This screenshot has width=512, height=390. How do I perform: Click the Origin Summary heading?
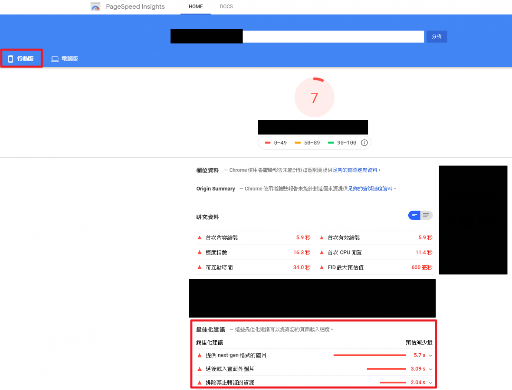(216, 189)
